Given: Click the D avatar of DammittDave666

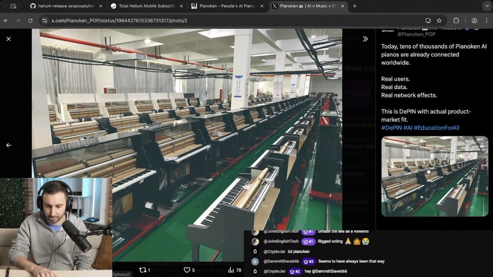Looking at the screenshot, I should point(255,261).
